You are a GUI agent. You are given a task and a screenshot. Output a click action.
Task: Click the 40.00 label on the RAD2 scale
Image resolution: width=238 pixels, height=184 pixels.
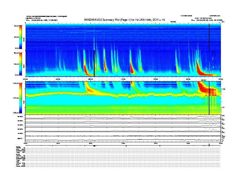(x=16, y=26)
